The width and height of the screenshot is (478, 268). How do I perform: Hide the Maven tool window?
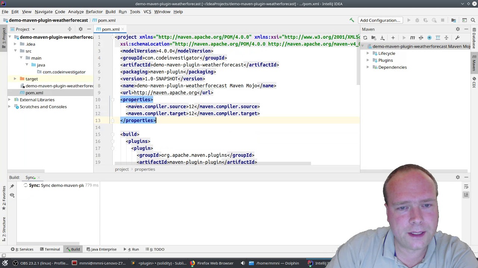tap(466, 29)
